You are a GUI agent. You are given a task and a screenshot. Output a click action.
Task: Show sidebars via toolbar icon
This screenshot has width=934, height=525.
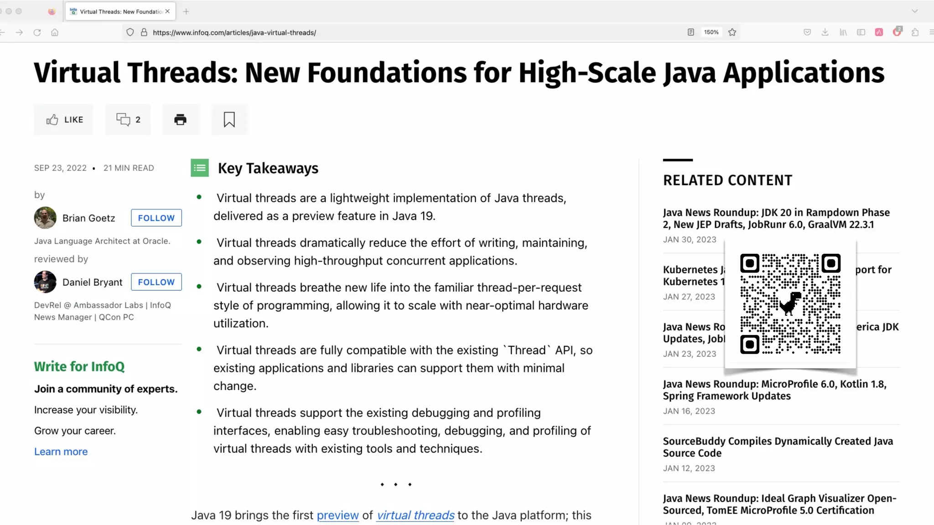[861, 32]
